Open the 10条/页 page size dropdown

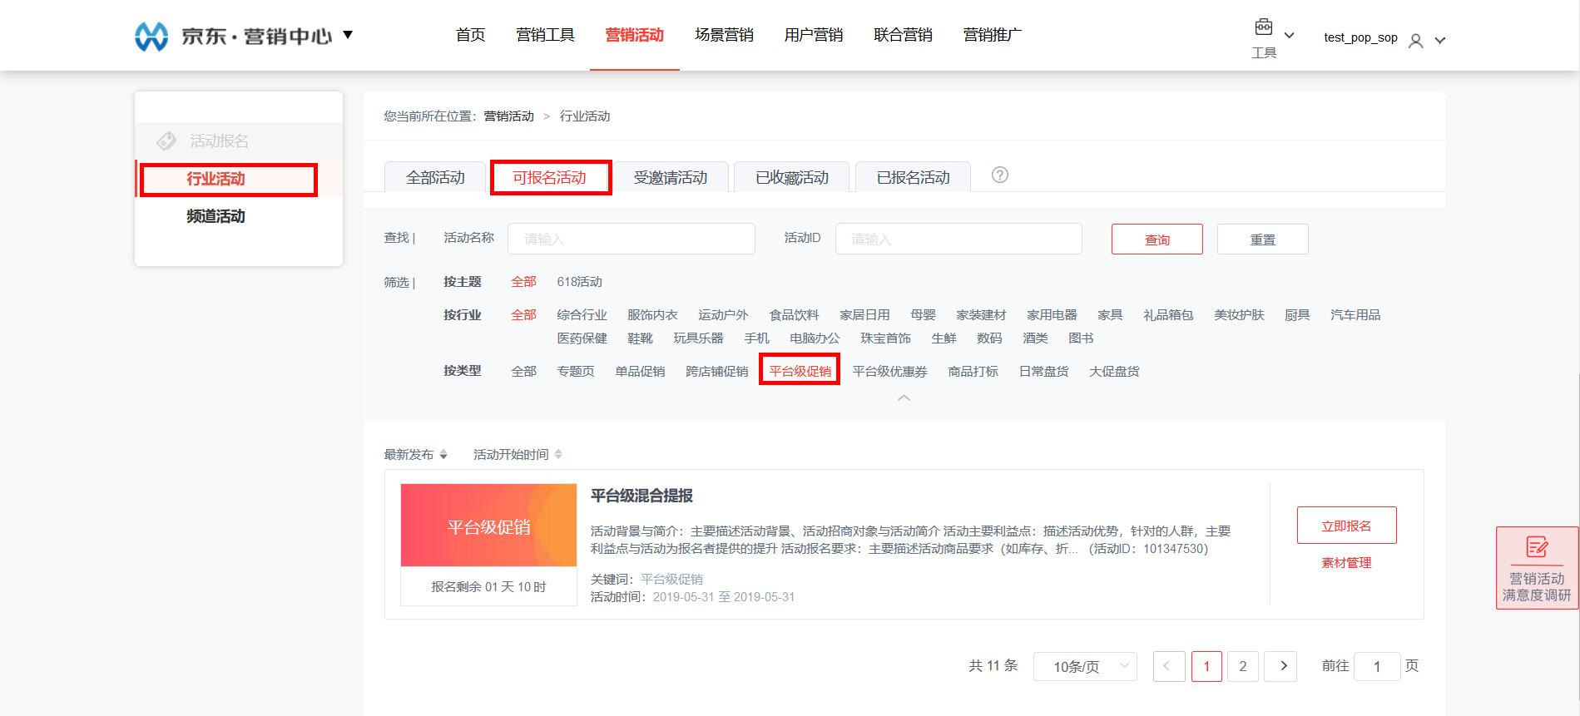point(1085,666)
